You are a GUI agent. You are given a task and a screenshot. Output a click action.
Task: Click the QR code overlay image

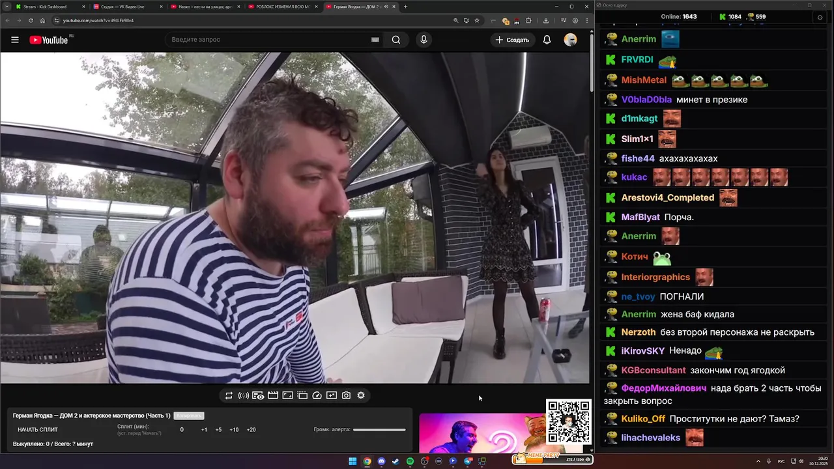click(569, 421)
